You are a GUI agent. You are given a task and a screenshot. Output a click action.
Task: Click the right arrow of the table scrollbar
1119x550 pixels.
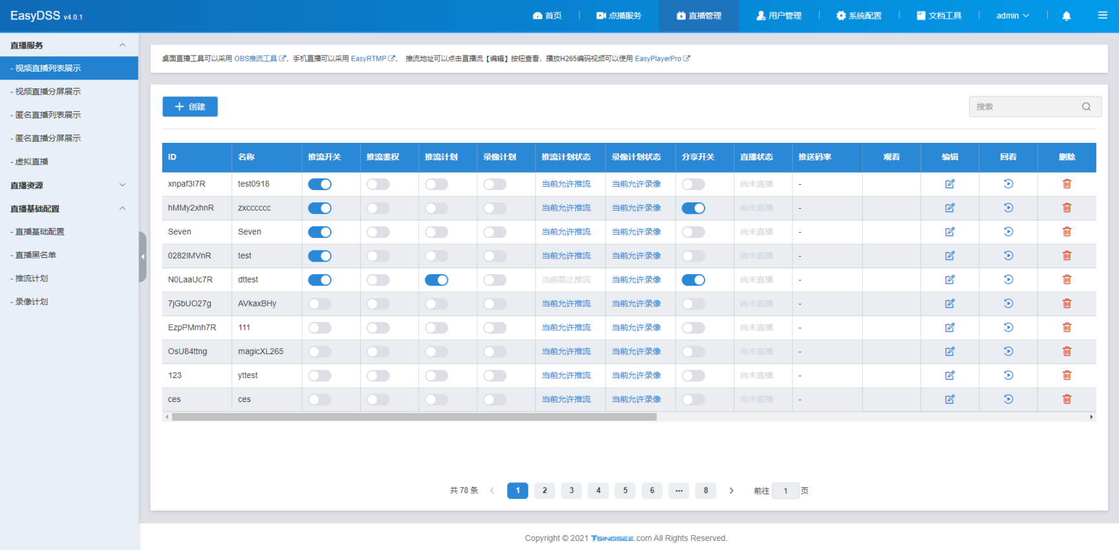click(x=1091, y=417)
